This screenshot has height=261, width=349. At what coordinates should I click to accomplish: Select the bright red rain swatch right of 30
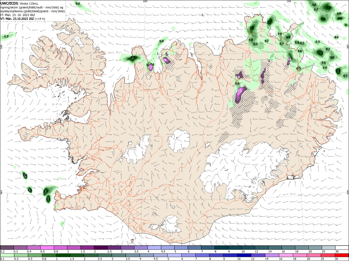(342, 255)
